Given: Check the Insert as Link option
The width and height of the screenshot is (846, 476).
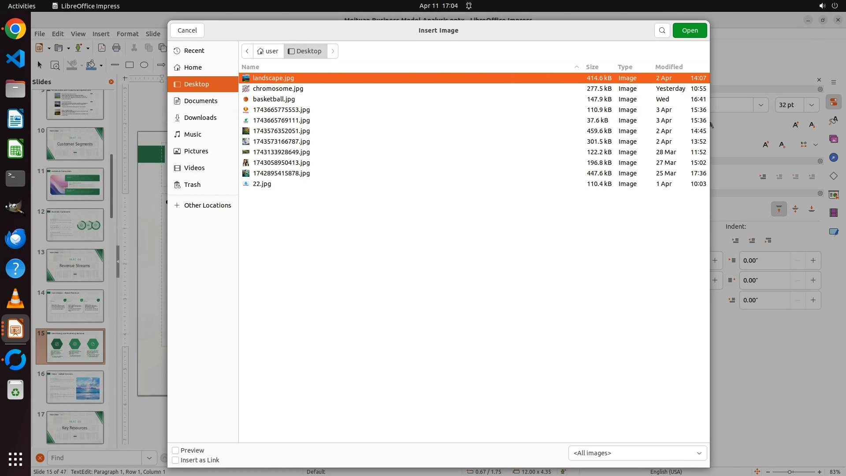Looking at the screenshot, I should (x=175, y=460).
